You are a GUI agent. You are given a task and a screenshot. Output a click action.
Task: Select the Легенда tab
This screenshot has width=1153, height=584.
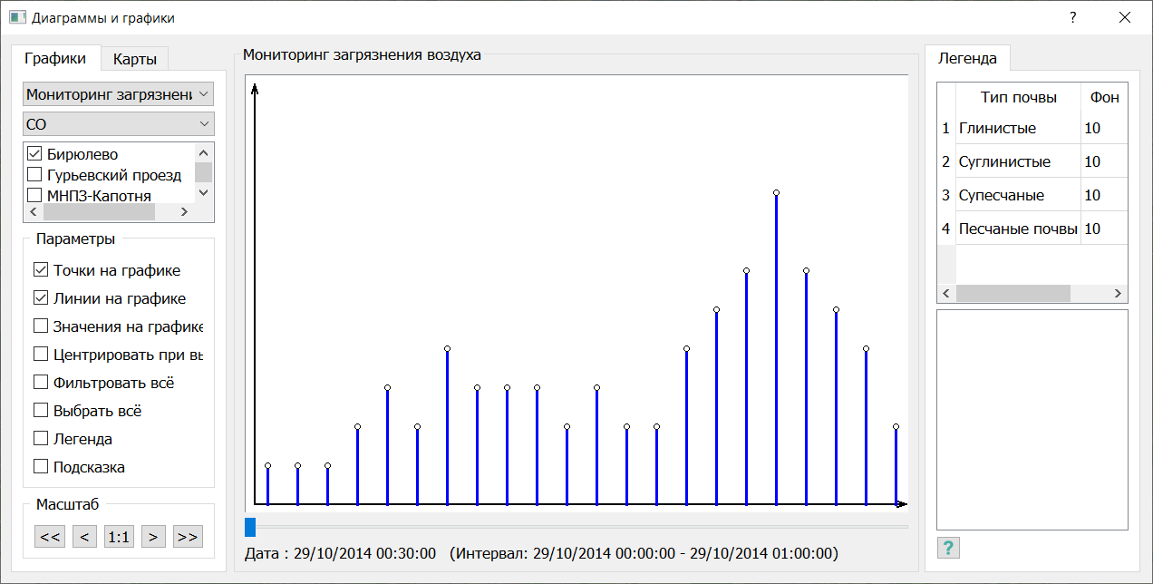click(x=966, y=58)
